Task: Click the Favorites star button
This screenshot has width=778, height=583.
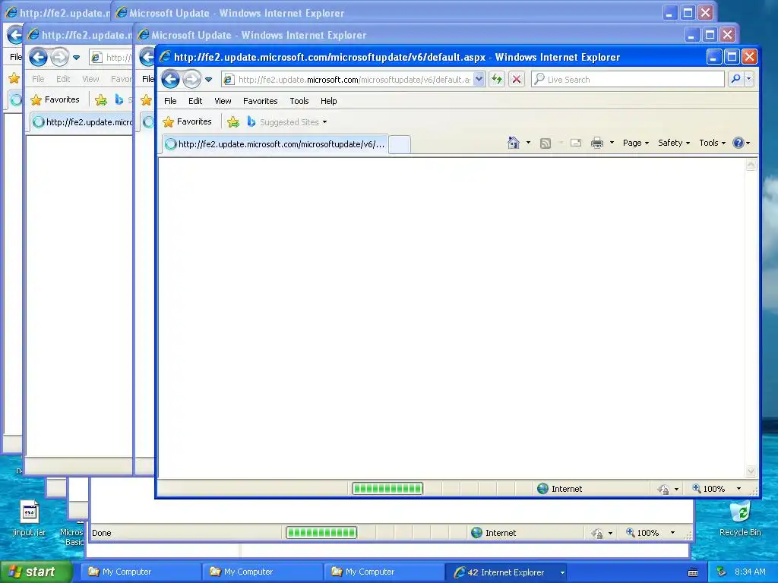Action: coord(188,122)
